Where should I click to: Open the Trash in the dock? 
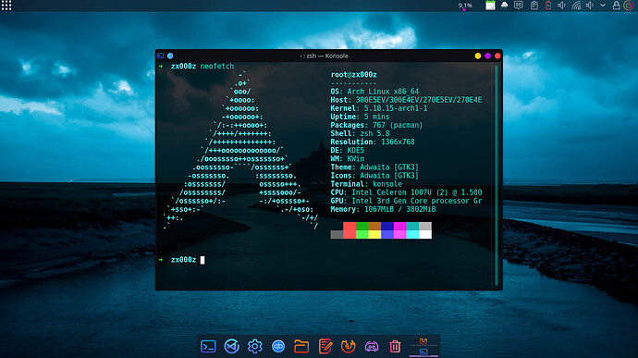(395, 347)
